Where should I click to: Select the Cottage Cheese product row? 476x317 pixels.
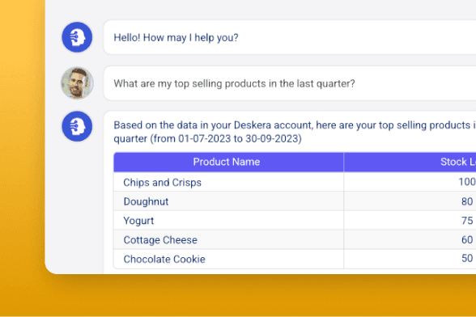pyautogui.click(x=295, y=239)
